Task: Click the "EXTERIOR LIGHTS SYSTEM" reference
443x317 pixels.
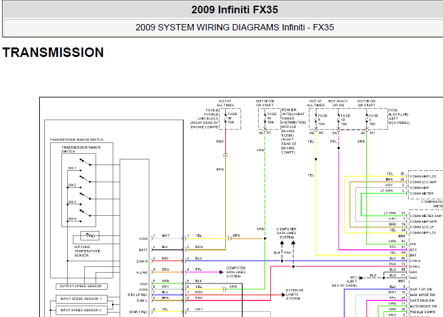Action: tap(294, 294)
